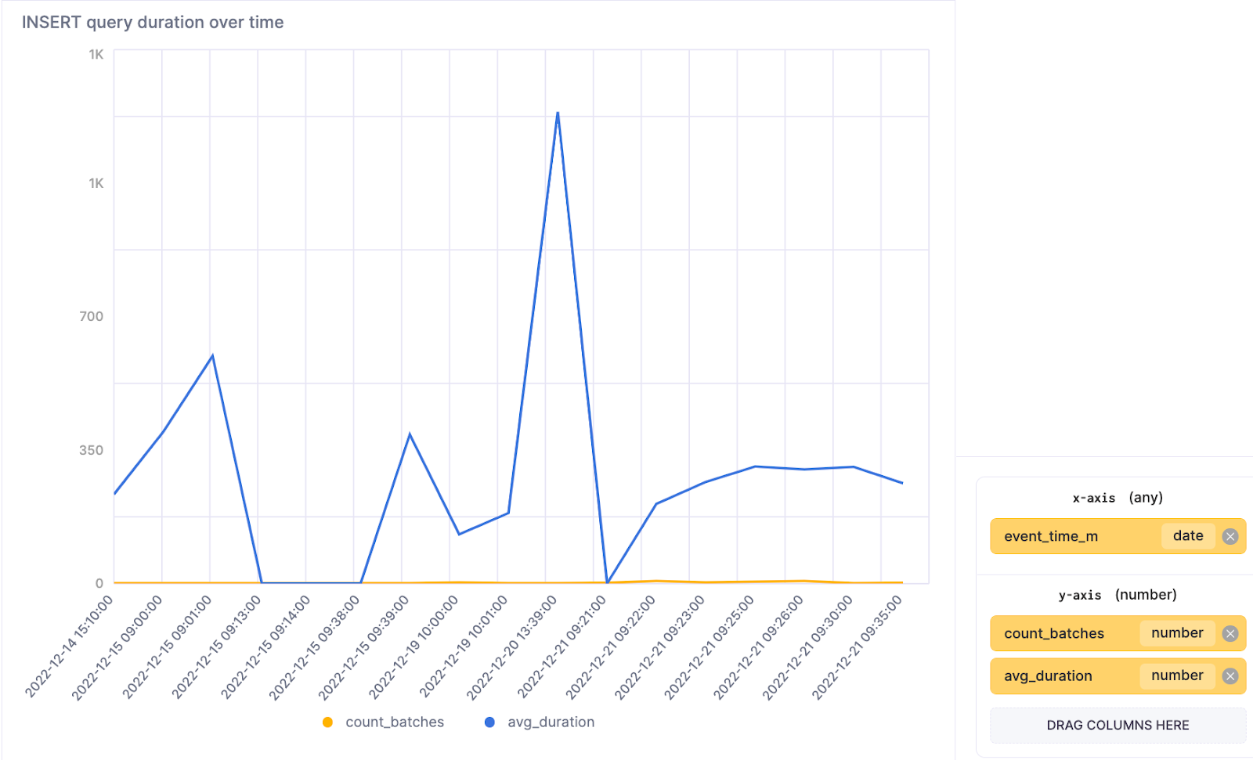
Task: Select the count_batches column pill
Action: click(1054, 633)
